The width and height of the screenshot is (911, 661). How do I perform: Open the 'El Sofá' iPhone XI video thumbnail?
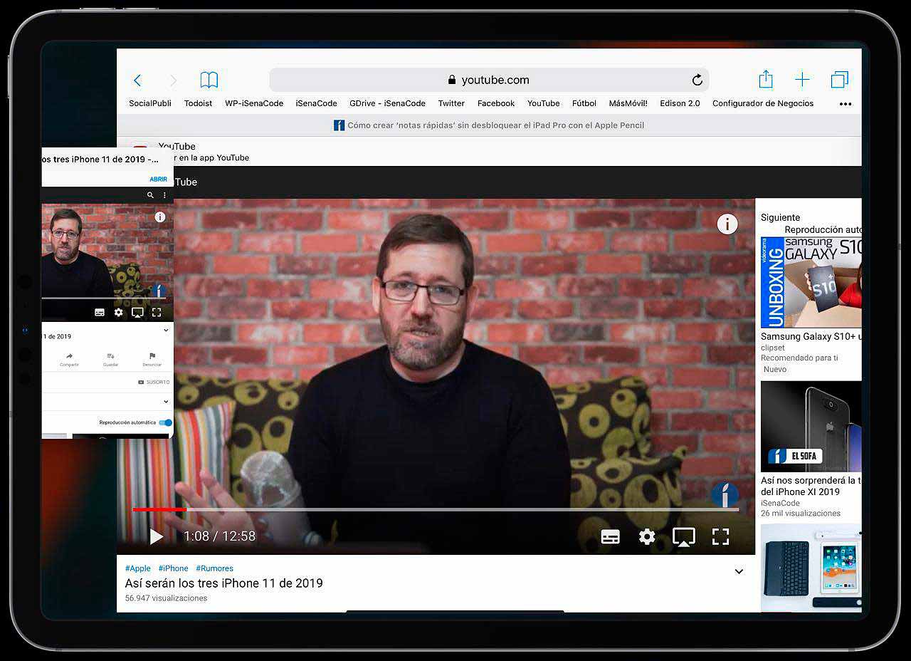click(811, 427)
